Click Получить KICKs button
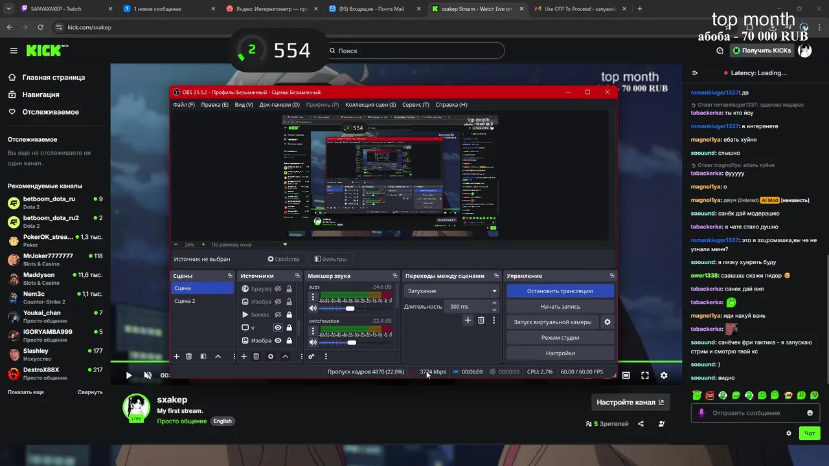 pyautogui.click(x=762, y=50)
